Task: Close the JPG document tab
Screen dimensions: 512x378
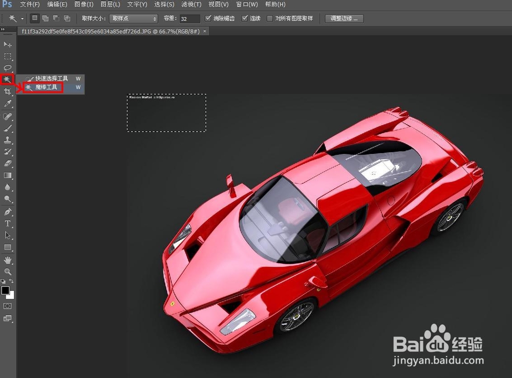Action: tap(205, 31)
